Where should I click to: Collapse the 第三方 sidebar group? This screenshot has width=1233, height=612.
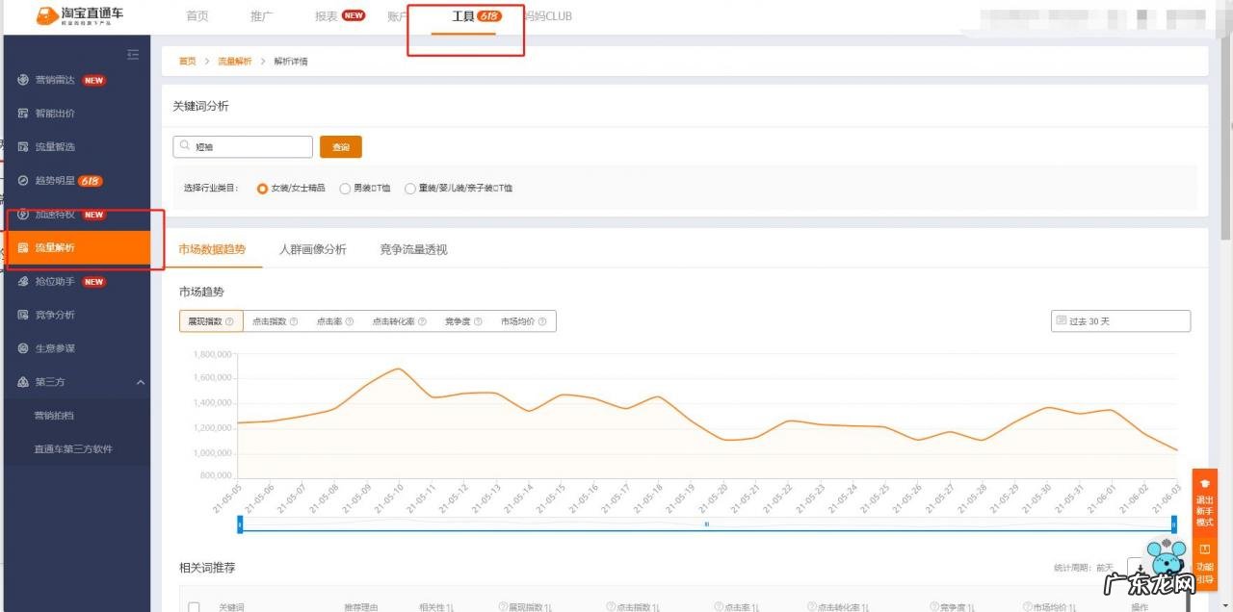point(141,383)
